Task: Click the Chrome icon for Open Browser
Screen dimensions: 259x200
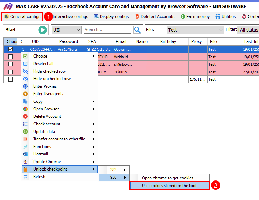Action: click(x=25, y=109)
